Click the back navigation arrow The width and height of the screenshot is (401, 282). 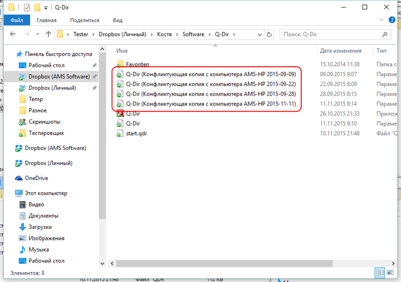click(x=13, y=34)
